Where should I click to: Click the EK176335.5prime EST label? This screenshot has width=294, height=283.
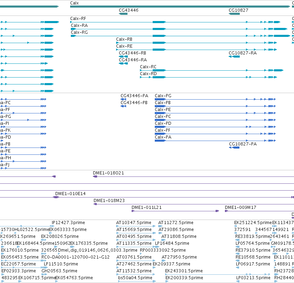coord(89,243)
